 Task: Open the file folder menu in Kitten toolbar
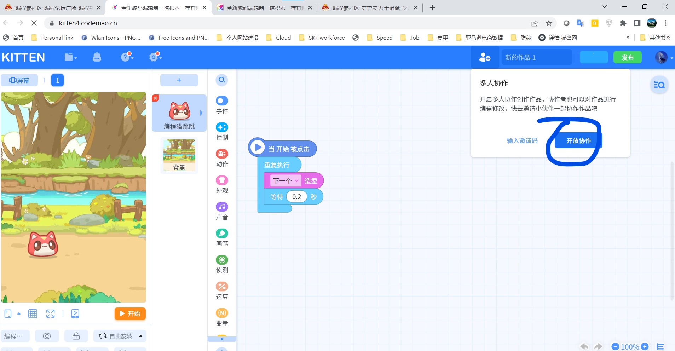70,57
